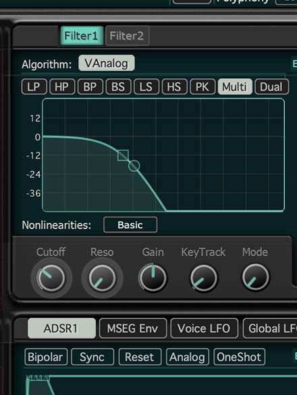Image resolution: width=297 pixels, height=395 pixels.
Task: Select the PK peak filter type
Action: [x=202, y=87]
